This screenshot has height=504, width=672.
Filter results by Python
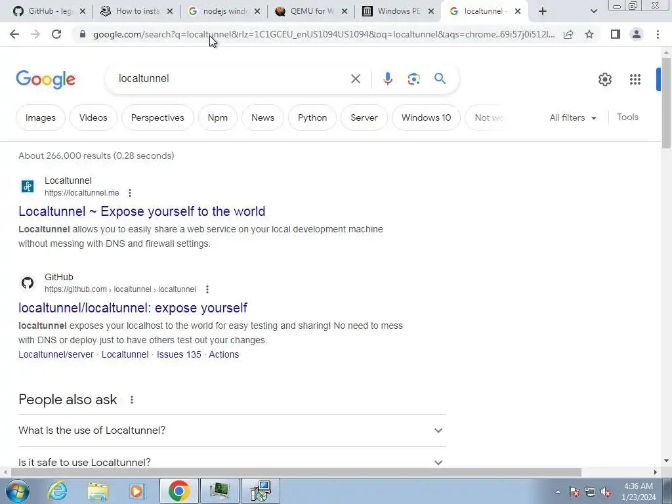click(312, 117)
